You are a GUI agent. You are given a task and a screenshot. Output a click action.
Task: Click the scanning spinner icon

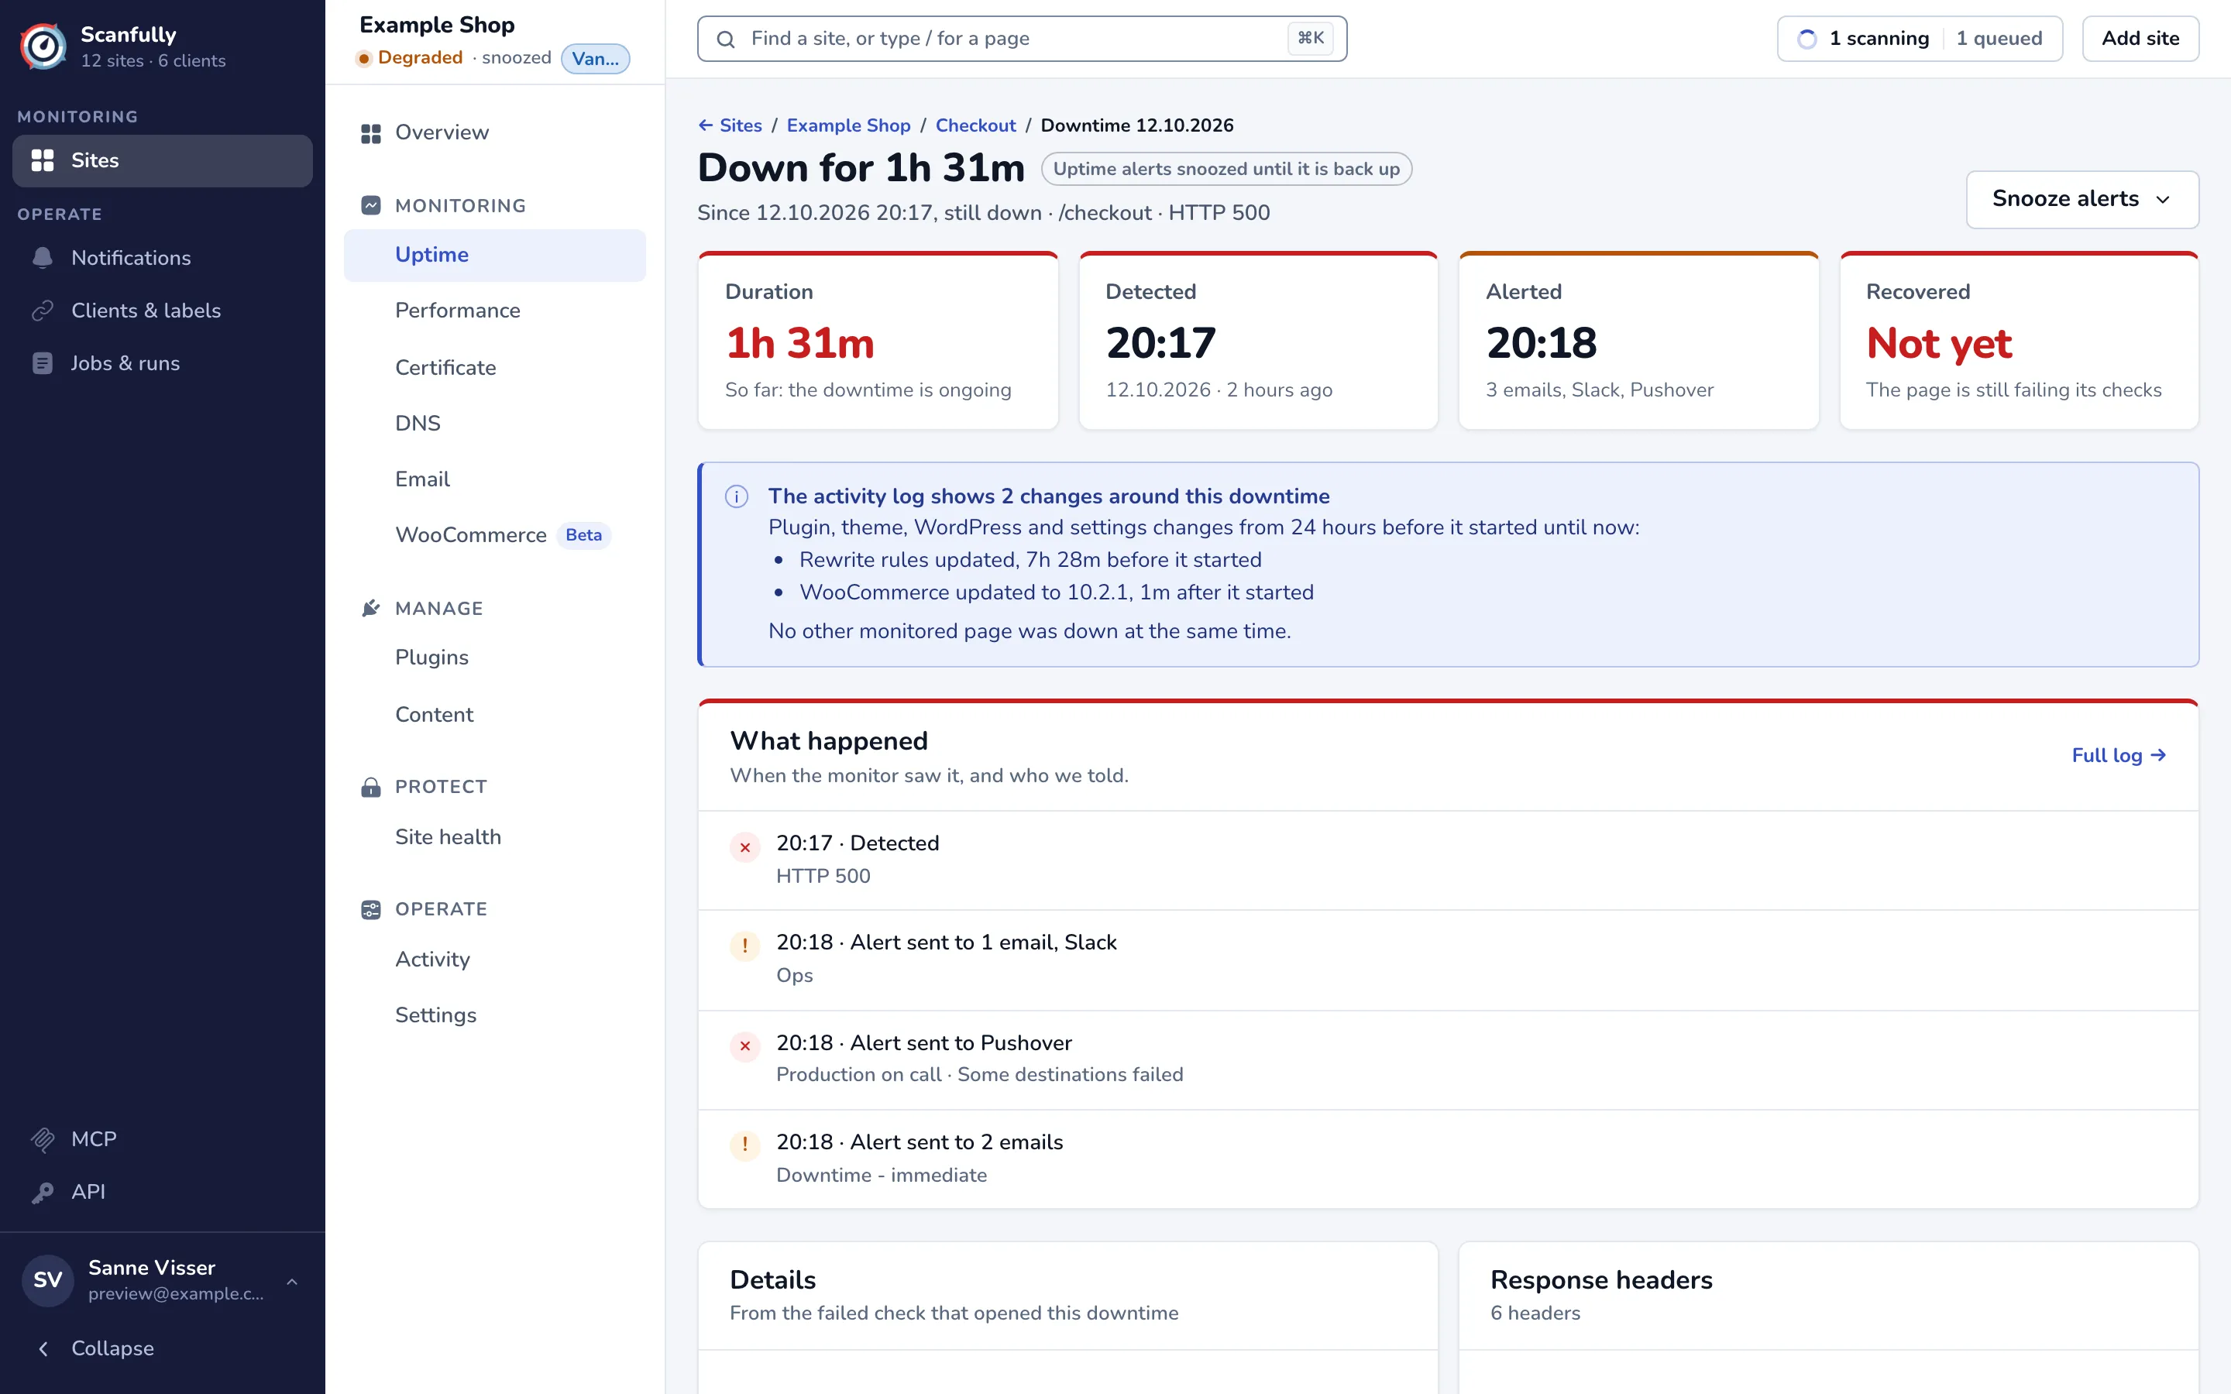click(x=1807, y=39)
